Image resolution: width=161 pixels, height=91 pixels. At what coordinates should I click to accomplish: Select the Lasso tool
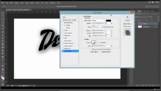point(3,19)
